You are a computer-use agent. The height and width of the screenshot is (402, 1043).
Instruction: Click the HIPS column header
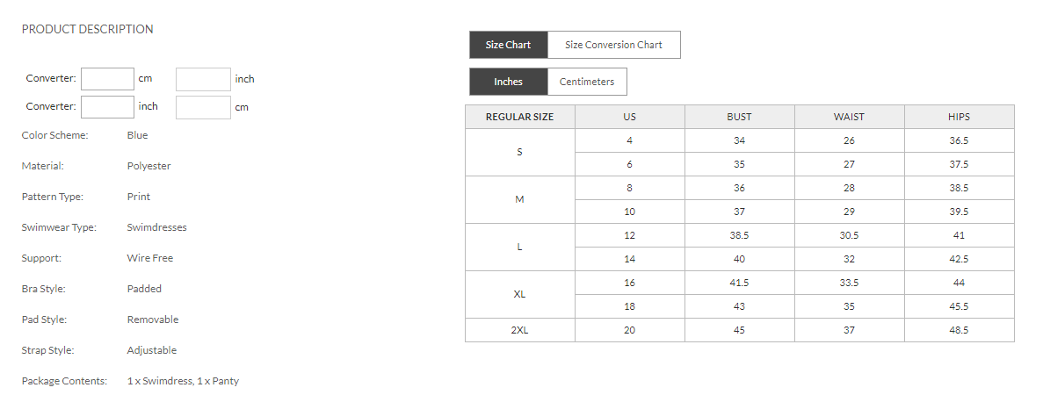click(x=959, y=117)
